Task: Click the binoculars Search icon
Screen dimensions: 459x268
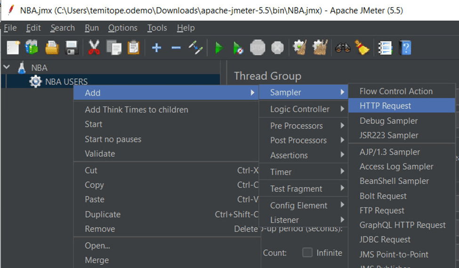Action: click(343, 47)
